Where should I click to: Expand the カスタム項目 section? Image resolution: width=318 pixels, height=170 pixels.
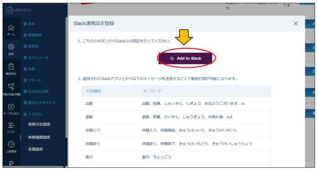pyautogui.click(x=36, y=92)
